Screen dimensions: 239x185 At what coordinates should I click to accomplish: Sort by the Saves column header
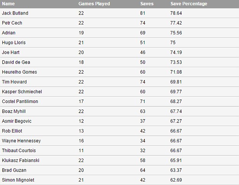click(x=147, y=4)
